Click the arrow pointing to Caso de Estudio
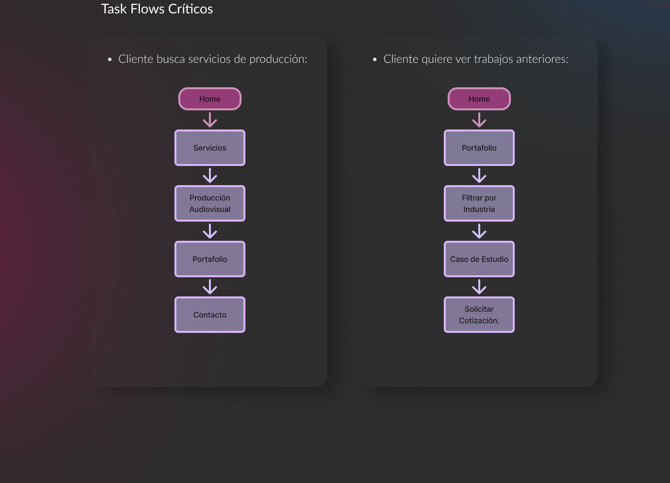This screenshot has width=670, height=483. [479, 231]
